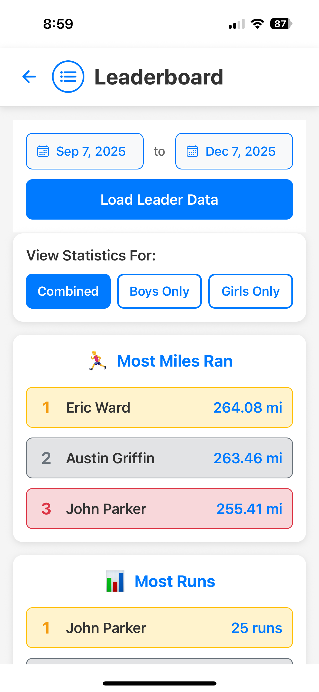The height and width of the screenshot is (692, 319).
Task: Select the Combined statistics filter
Action: (68, 291)
